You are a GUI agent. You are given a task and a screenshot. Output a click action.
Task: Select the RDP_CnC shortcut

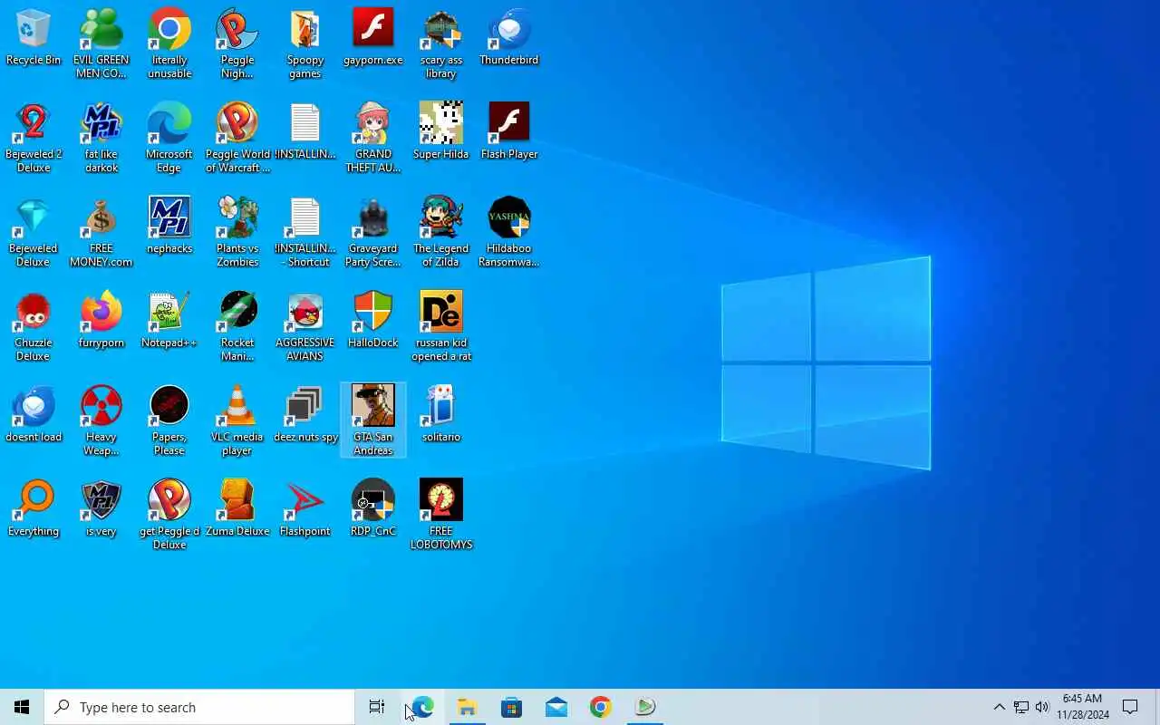click(373, 509)
